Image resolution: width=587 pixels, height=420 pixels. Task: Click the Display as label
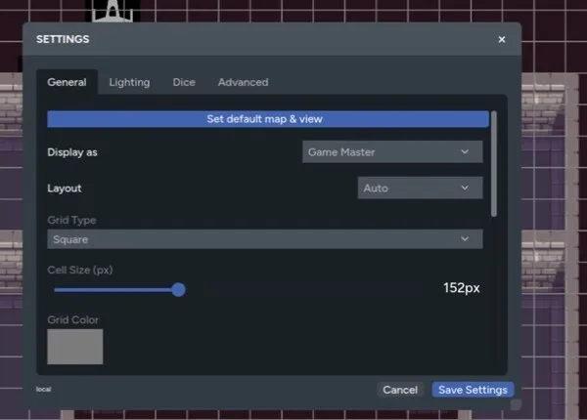tap(72, 152)
